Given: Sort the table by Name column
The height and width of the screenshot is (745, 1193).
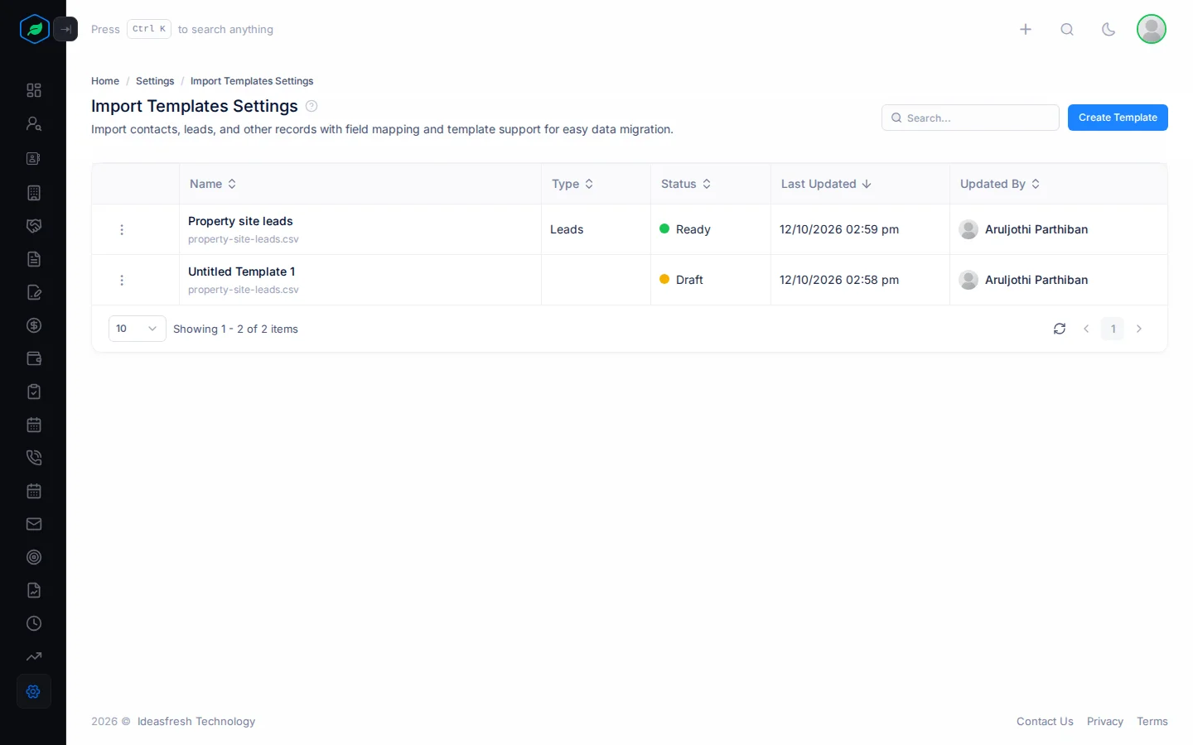Looking at the screenshot, I should [213, 184].
